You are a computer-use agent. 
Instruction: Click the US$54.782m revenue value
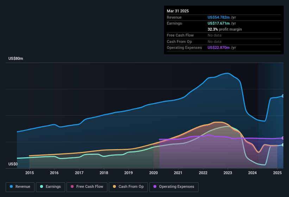coord(219,17)
